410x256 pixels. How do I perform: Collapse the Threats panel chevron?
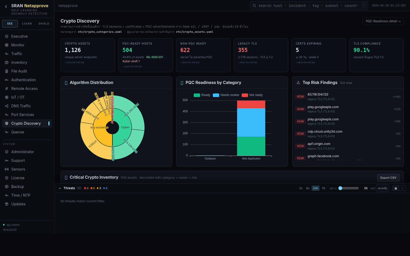(60, 188)
